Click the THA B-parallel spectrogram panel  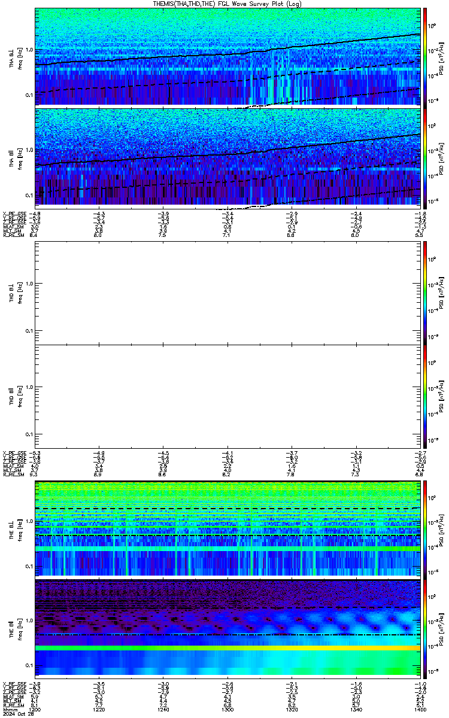point(227,157)
